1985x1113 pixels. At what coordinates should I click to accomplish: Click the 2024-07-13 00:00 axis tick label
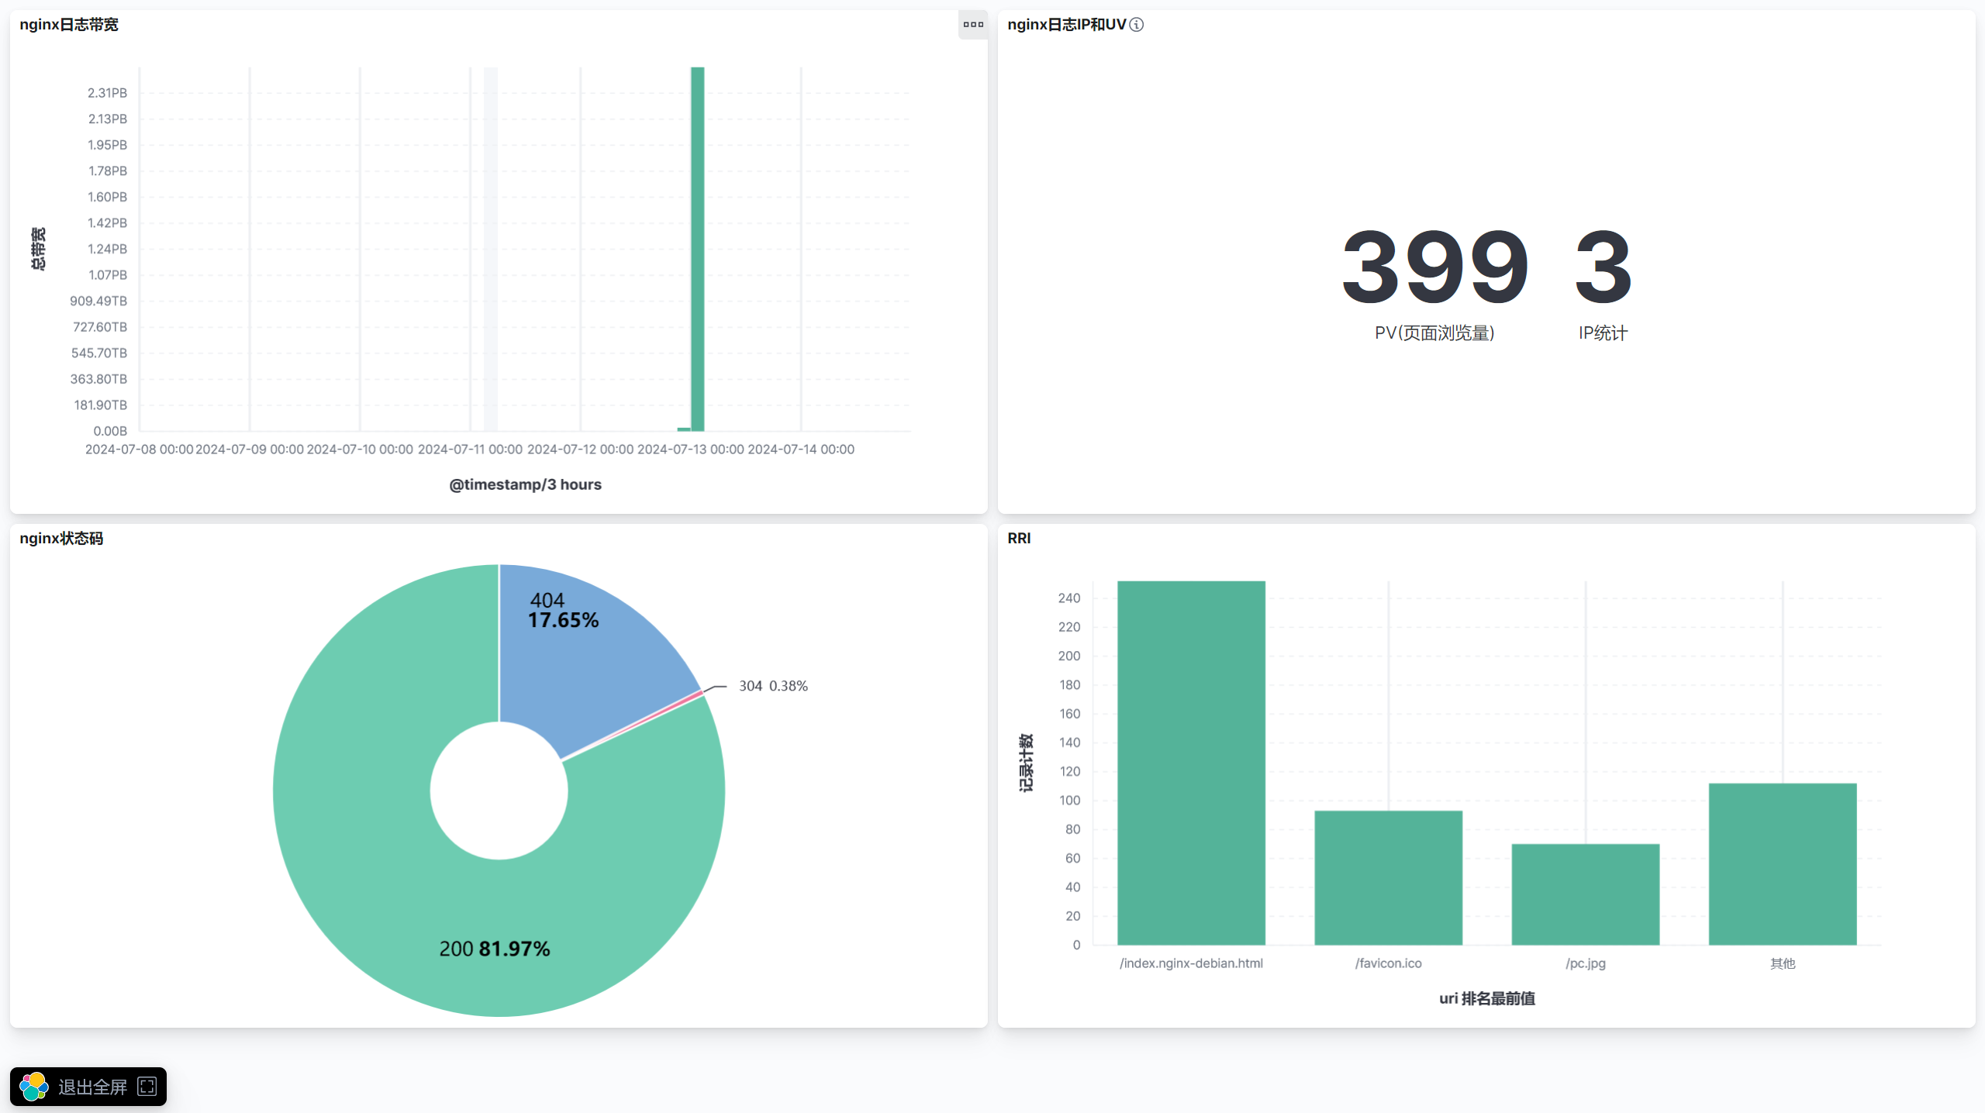[690, 450]
